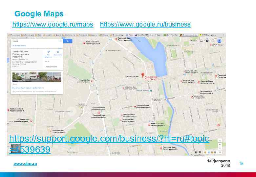Open the notifications bell icon near the avatar
This screenshot has width=256, height=177.
point(207,41)
